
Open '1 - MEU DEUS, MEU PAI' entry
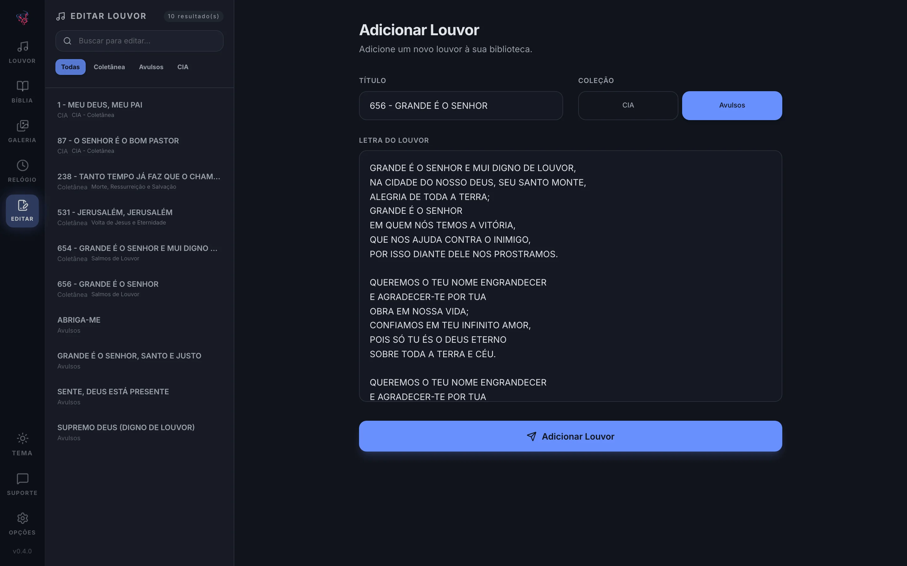coord(140,109)
